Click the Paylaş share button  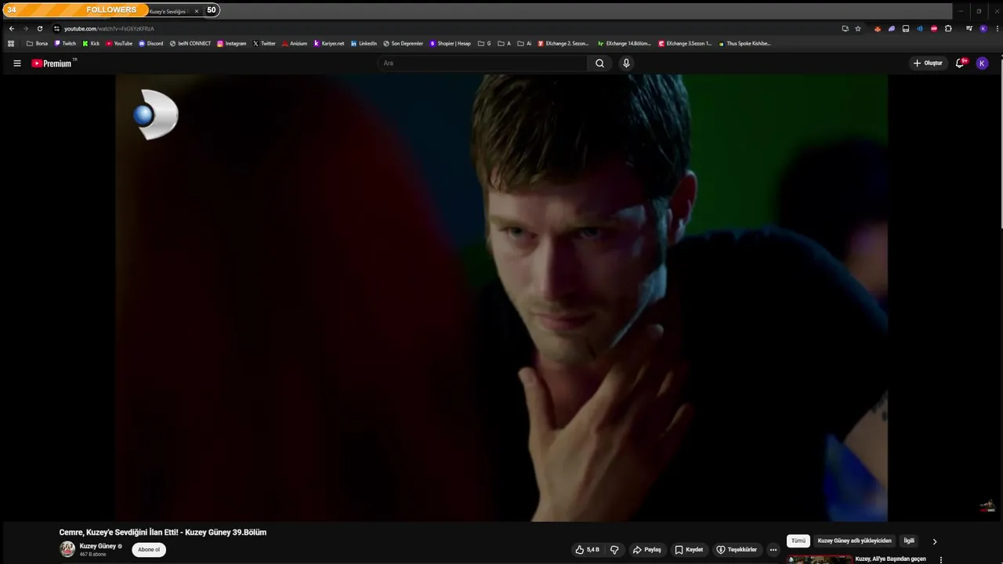pos(647,550)
